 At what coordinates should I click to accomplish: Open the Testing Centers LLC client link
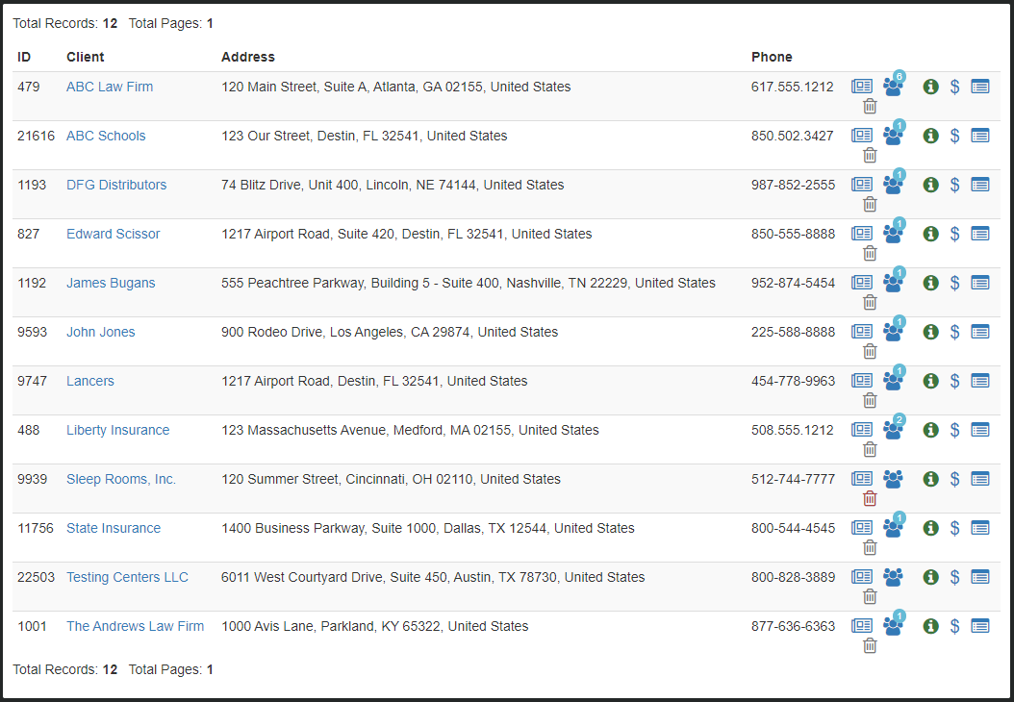(x=127, y=577)
